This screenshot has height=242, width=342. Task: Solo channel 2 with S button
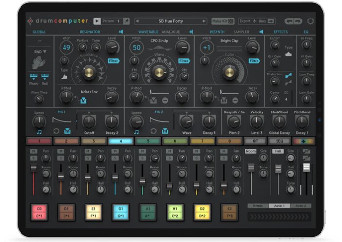(x=61, y=158)
